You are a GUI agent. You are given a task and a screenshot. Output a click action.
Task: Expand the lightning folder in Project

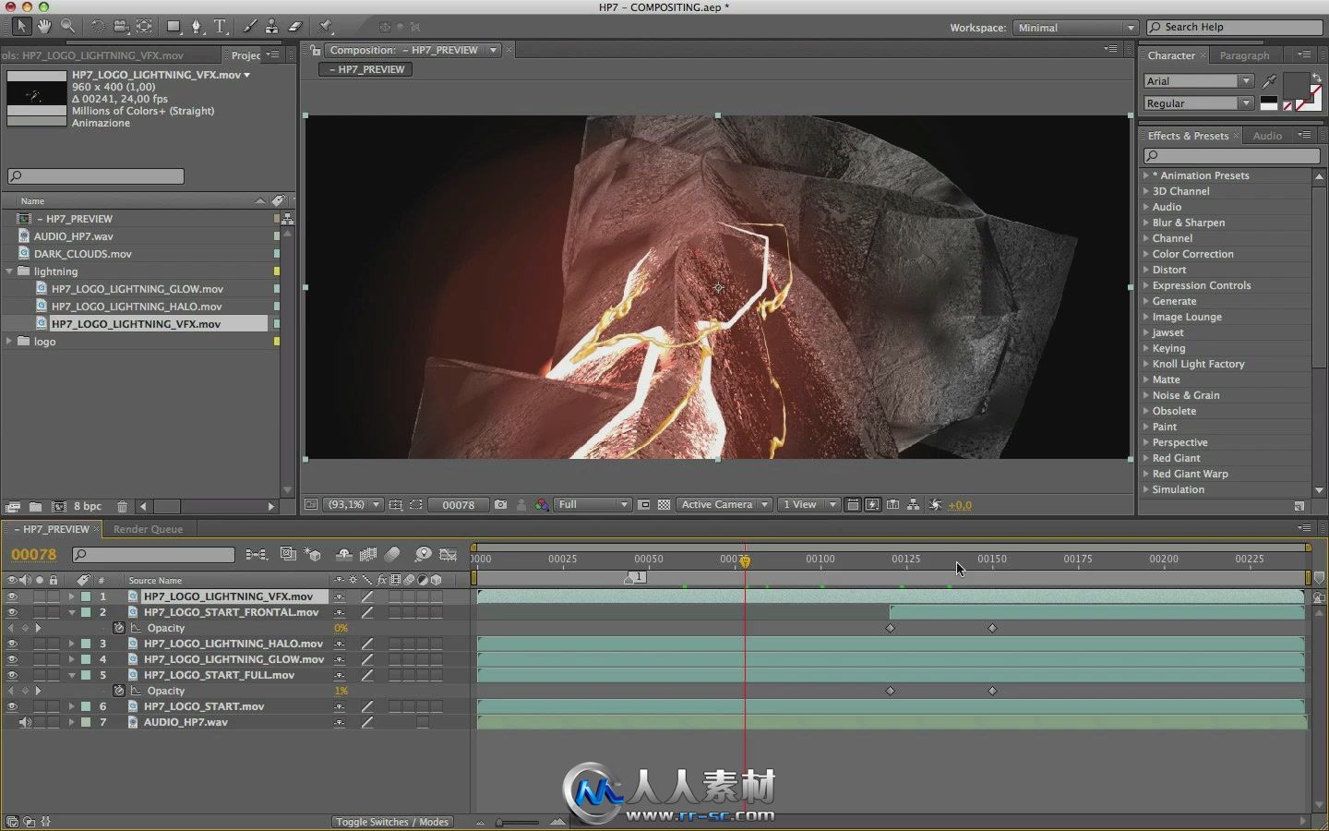pyautogui.click(x=10, y=271)
